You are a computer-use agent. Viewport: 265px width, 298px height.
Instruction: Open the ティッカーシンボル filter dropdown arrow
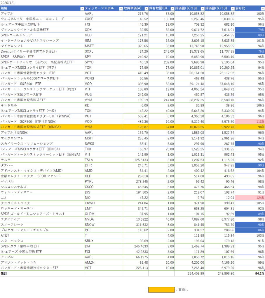[121, 8]
